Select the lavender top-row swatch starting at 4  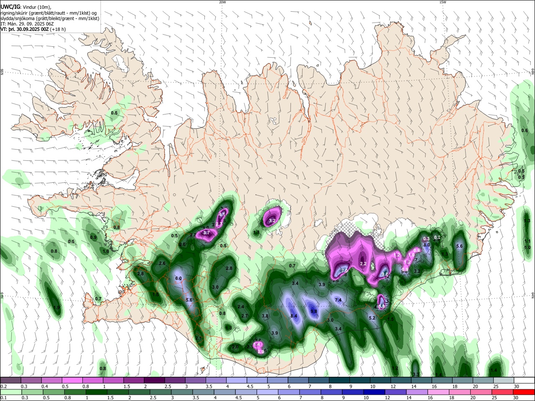[237, 380]
